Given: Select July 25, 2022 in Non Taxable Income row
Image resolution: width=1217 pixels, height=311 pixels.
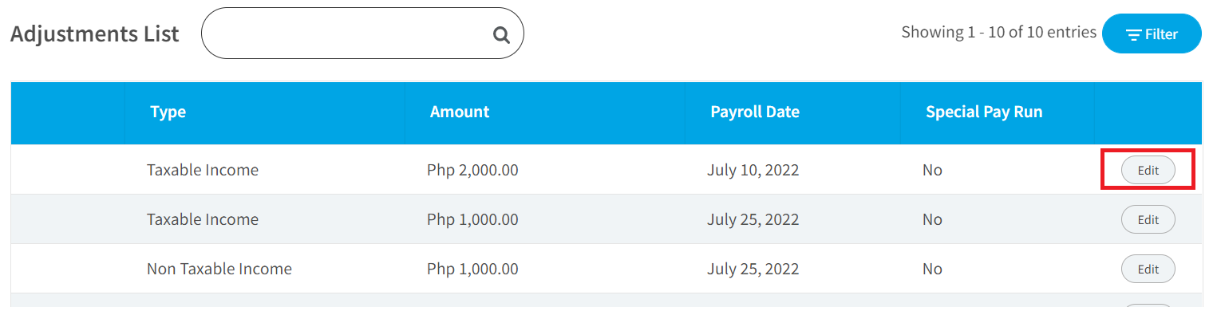Looking at the screenshot, I should 753,269.
